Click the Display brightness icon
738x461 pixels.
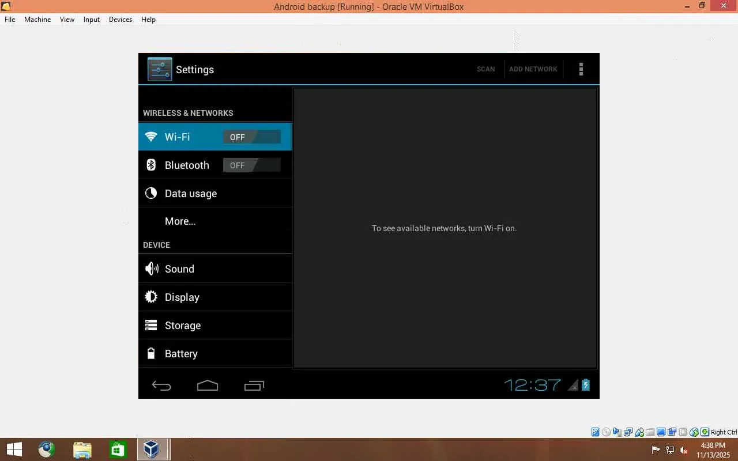(x=151, y=297)
